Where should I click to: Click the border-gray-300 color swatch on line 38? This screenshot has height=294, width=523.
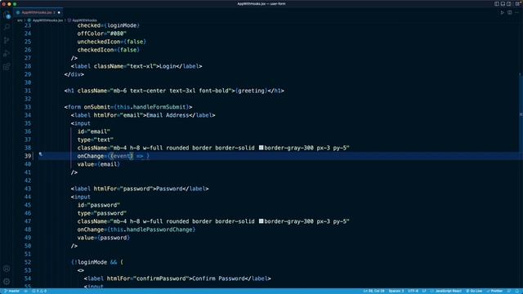point(261,148)
